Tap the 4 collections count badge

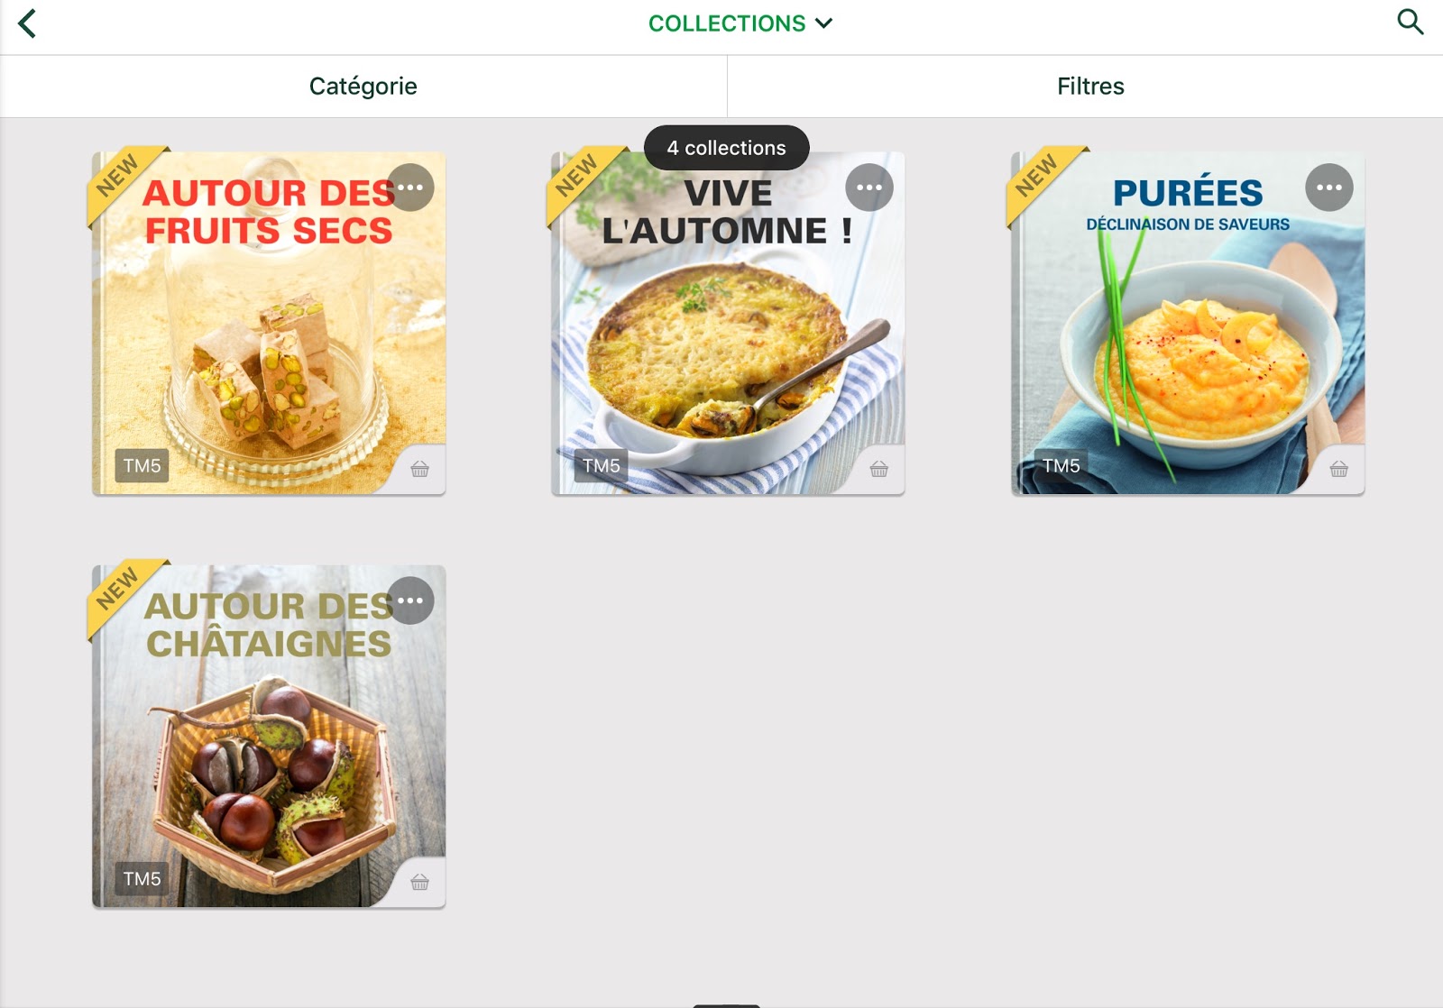[x=727, y=148]
